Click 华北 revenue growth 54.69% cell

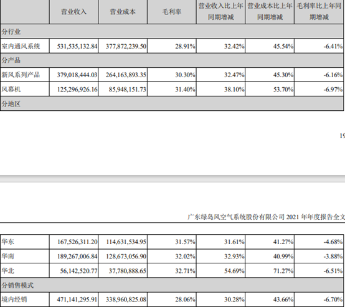(x=220, y=271)
